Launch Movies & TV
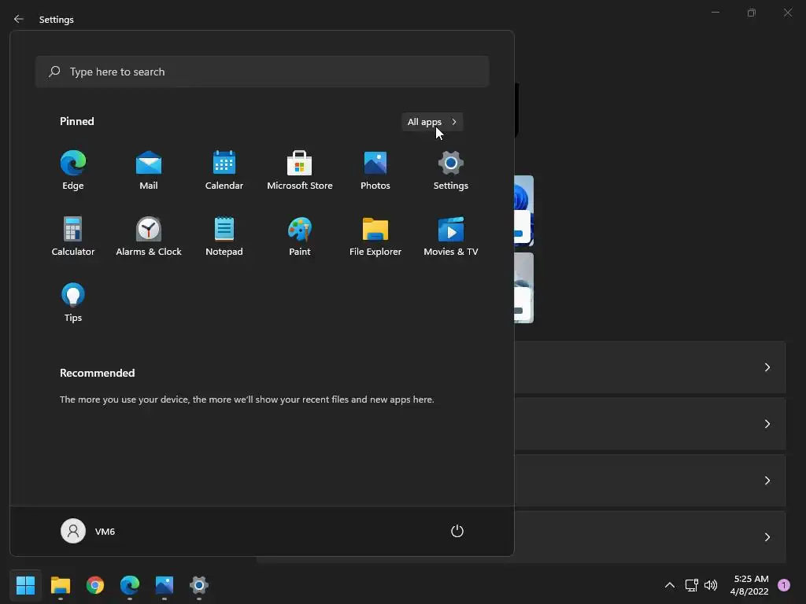Image resolution: width=806 pixels, height=604 pixels. pos(451,236)
